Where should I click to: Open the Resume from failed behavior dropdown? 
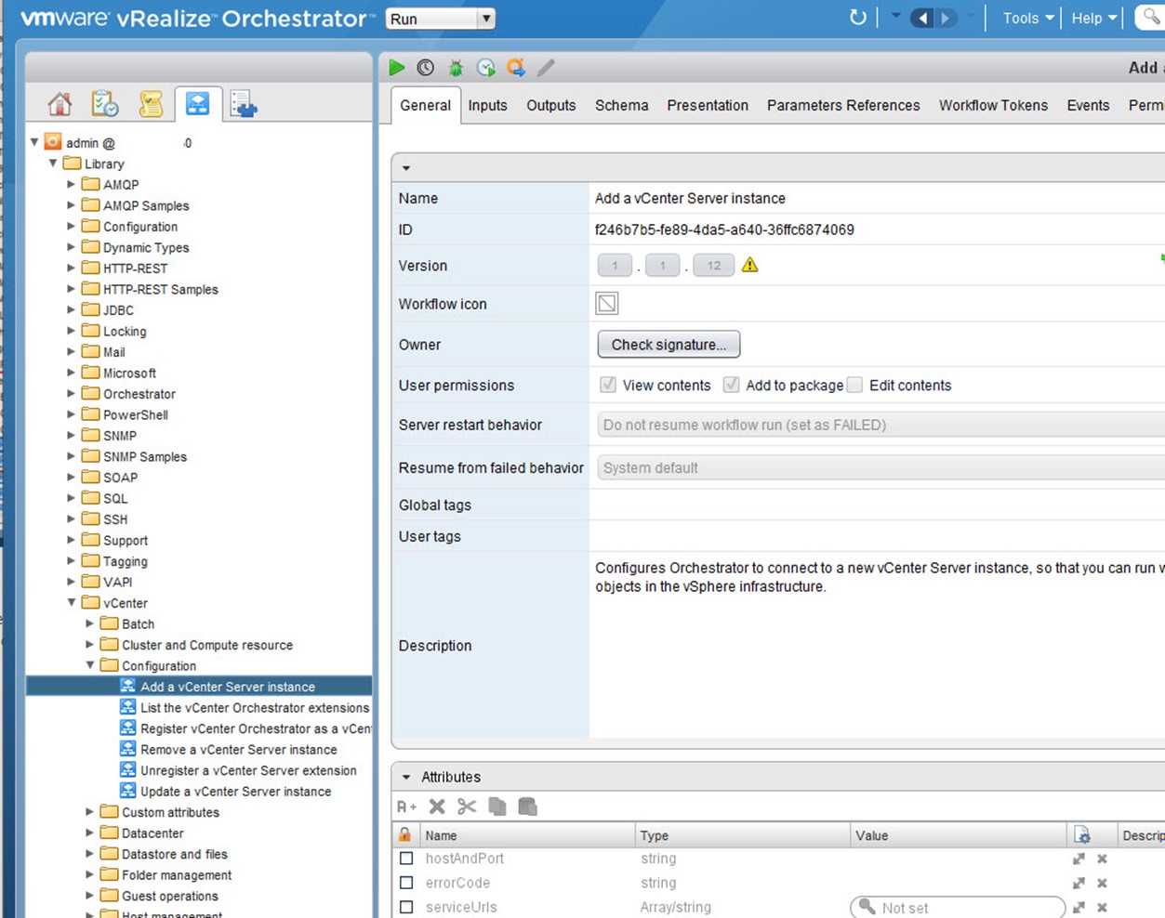pyautogui.click(x=880, y=467)
